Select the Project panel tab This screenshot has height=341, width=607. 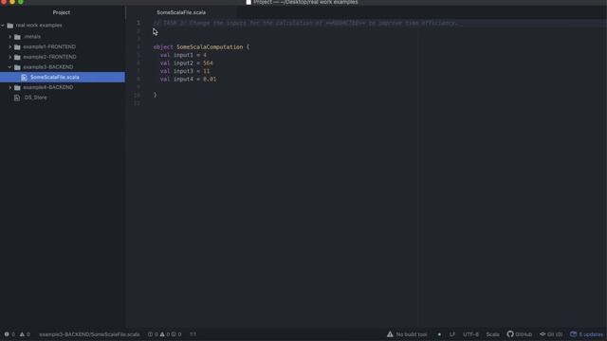pos(61,12)
